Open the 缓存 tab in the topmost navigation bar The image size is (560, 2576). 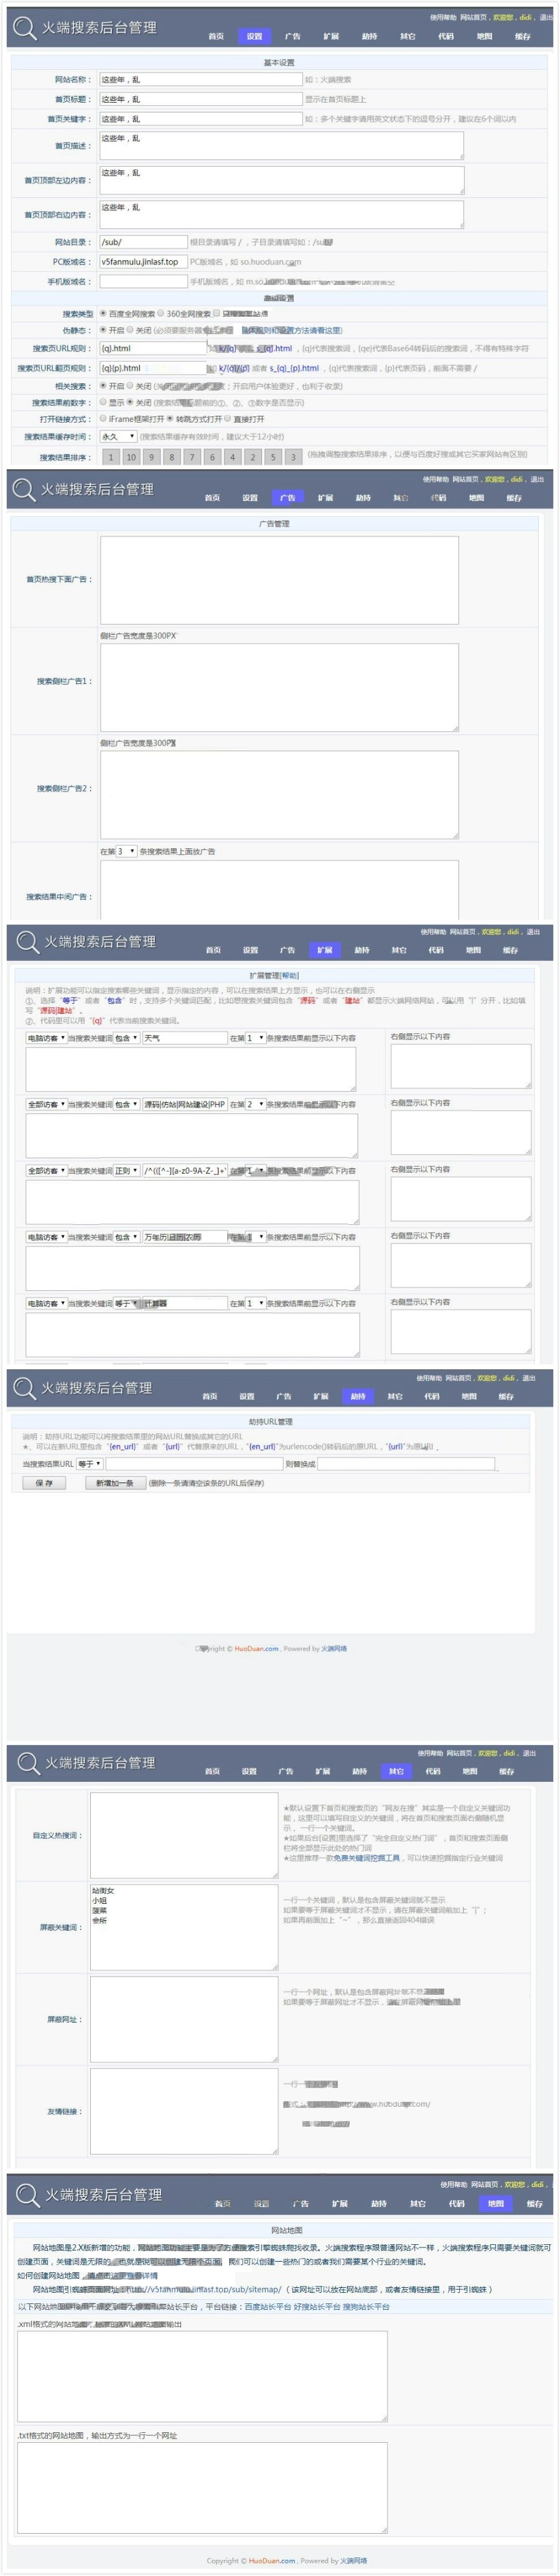click(x=522, y=36)
